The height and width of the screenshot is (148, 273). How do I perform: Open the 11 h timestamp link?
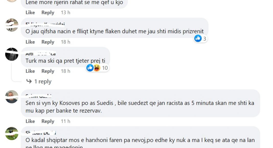(65, 121)
